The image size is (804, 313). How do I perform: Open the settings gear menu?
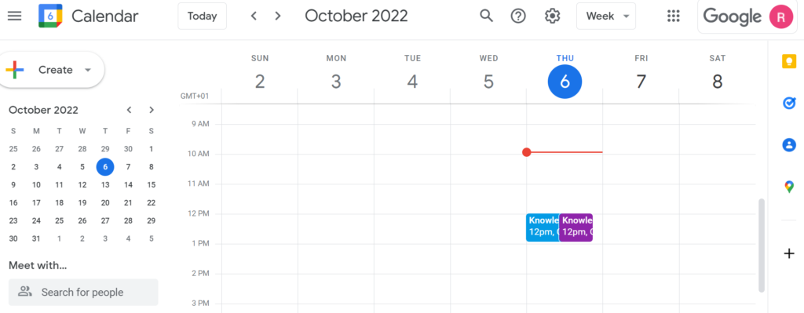click(x=551, y=16)
